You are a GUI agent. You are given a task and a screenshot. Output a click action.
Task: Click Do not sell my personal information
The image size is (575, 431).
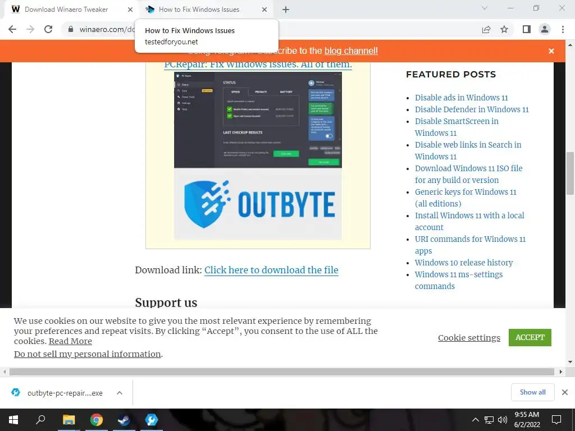click(x=87, y=354)
